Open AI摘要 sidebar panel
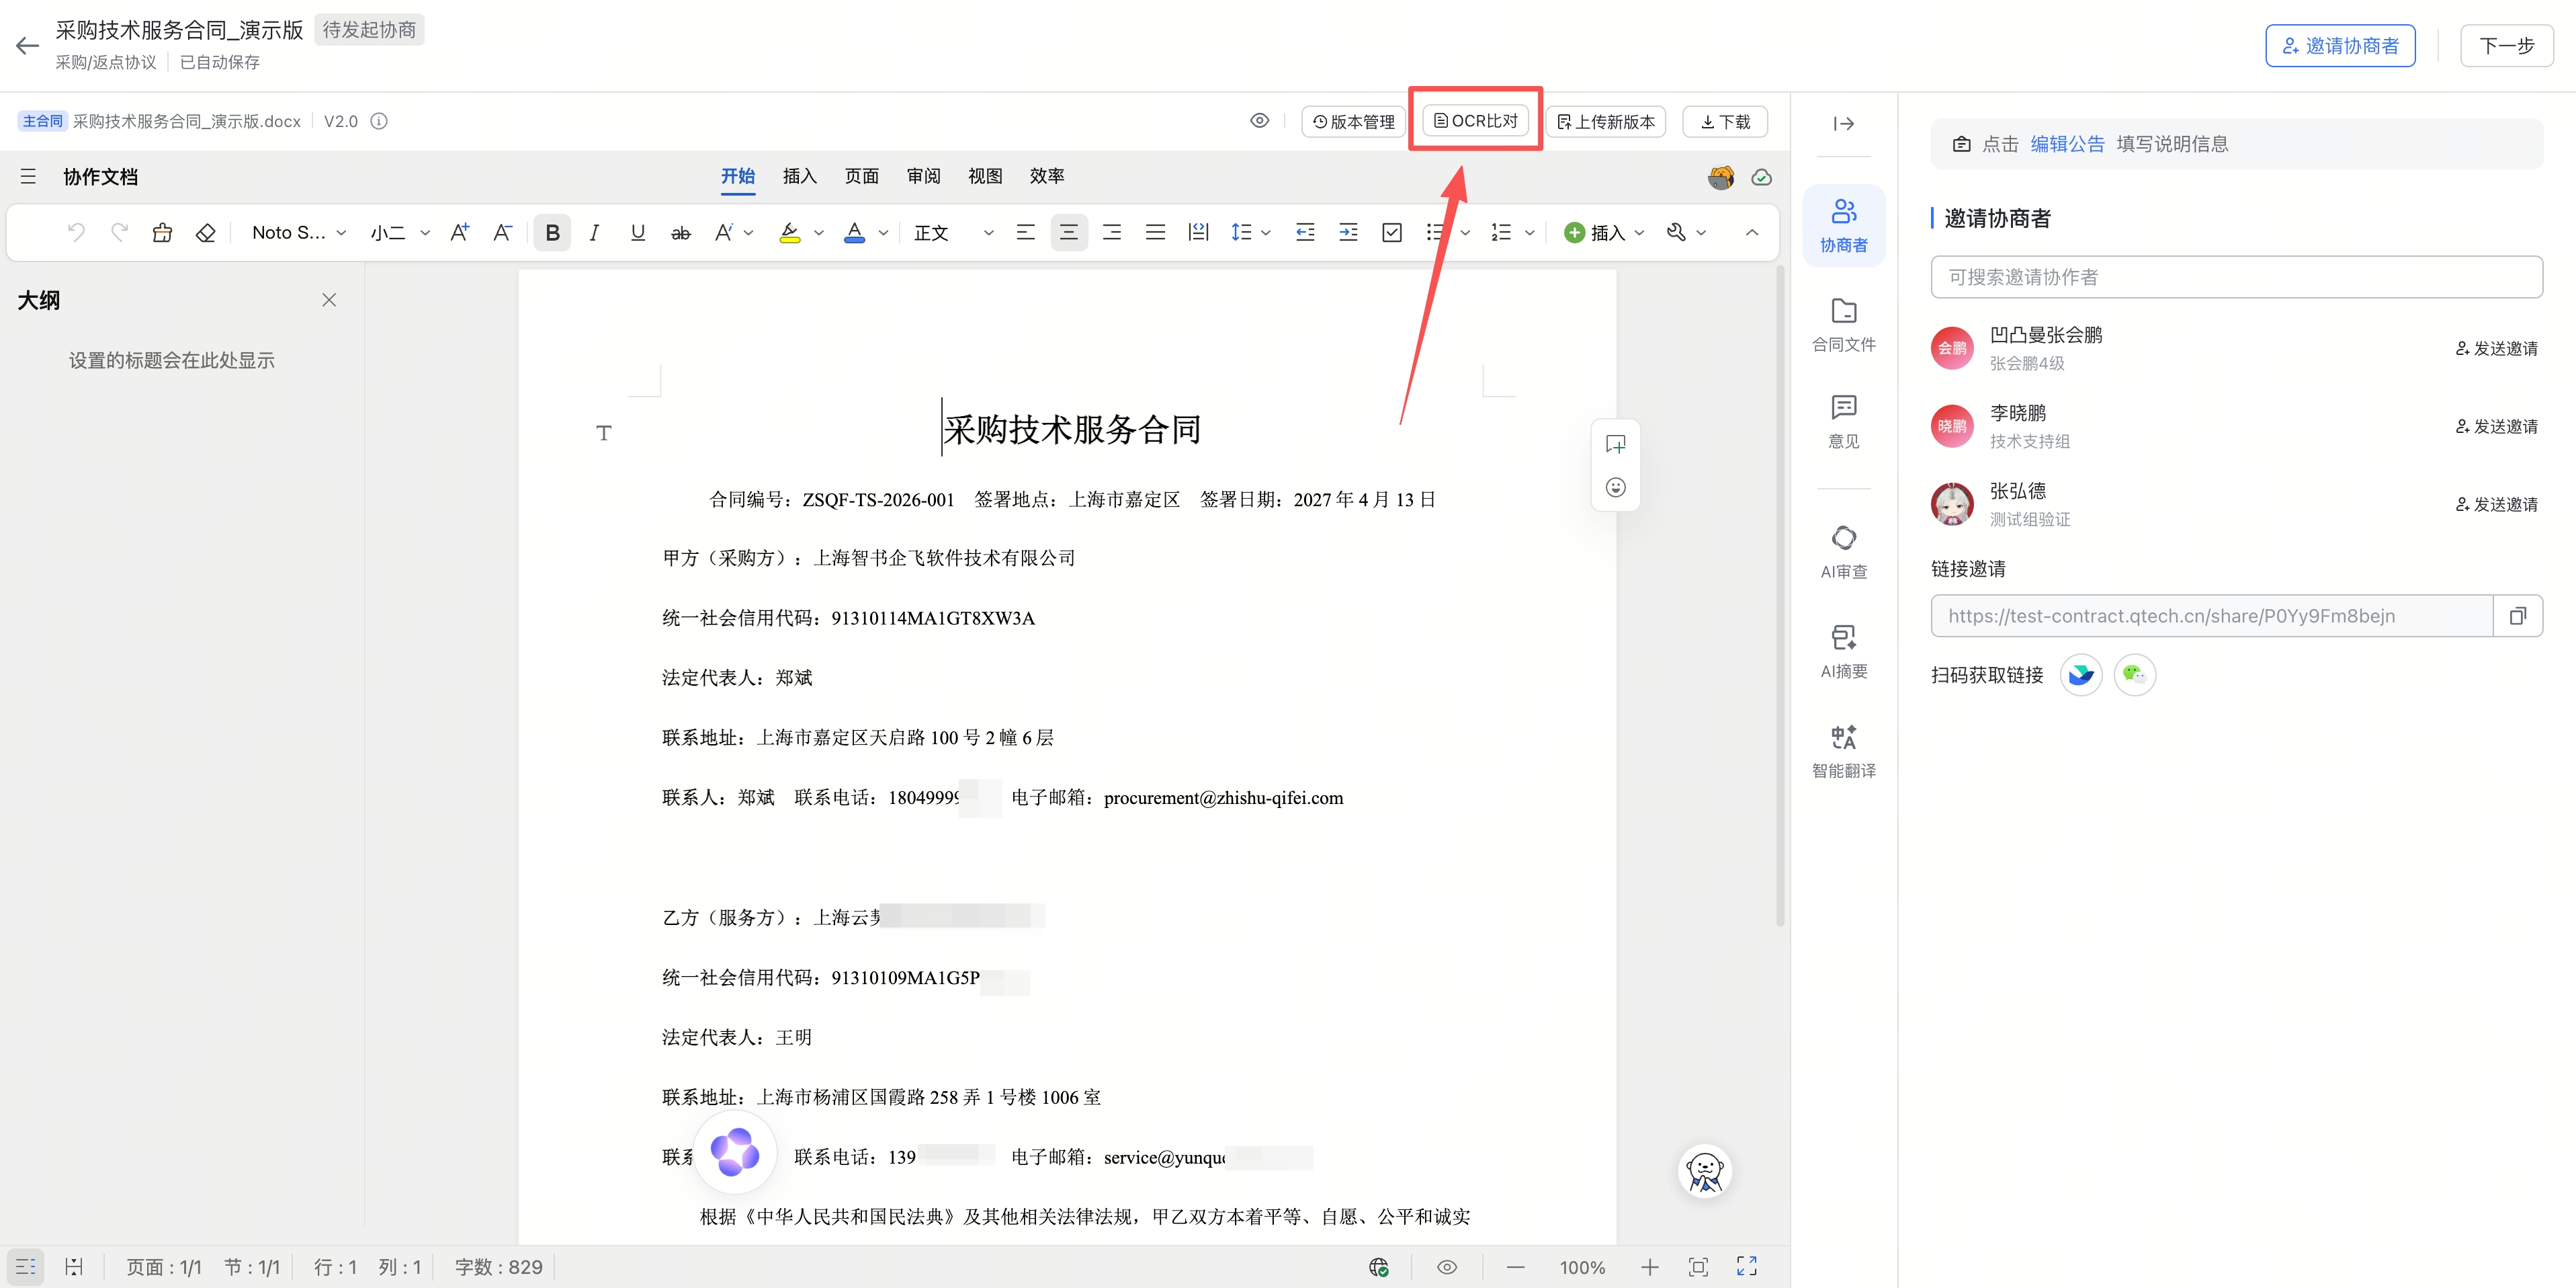Screen dimensions: 2576x1288 point(1844,653)
